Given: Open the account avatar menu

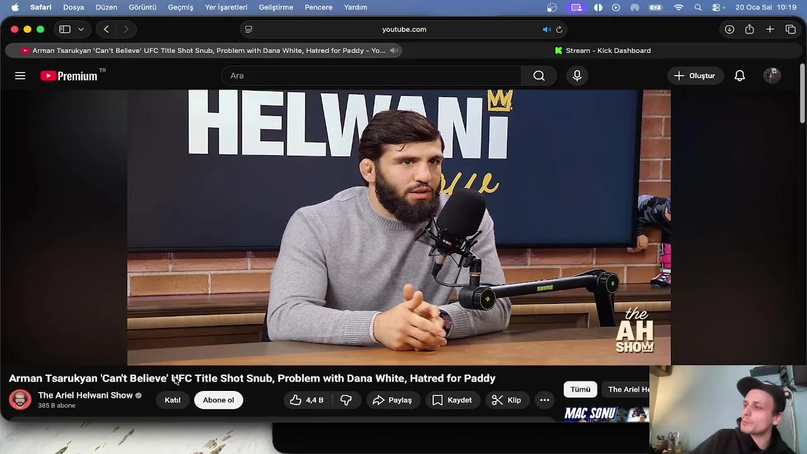Looking at the screenshot, I should 772,76.
